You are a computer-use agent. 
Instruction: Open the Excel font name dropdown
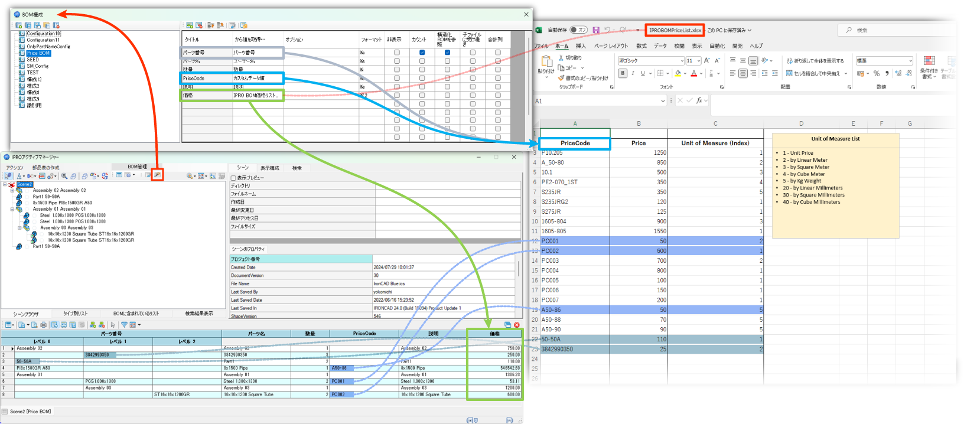tap(682, 61)
